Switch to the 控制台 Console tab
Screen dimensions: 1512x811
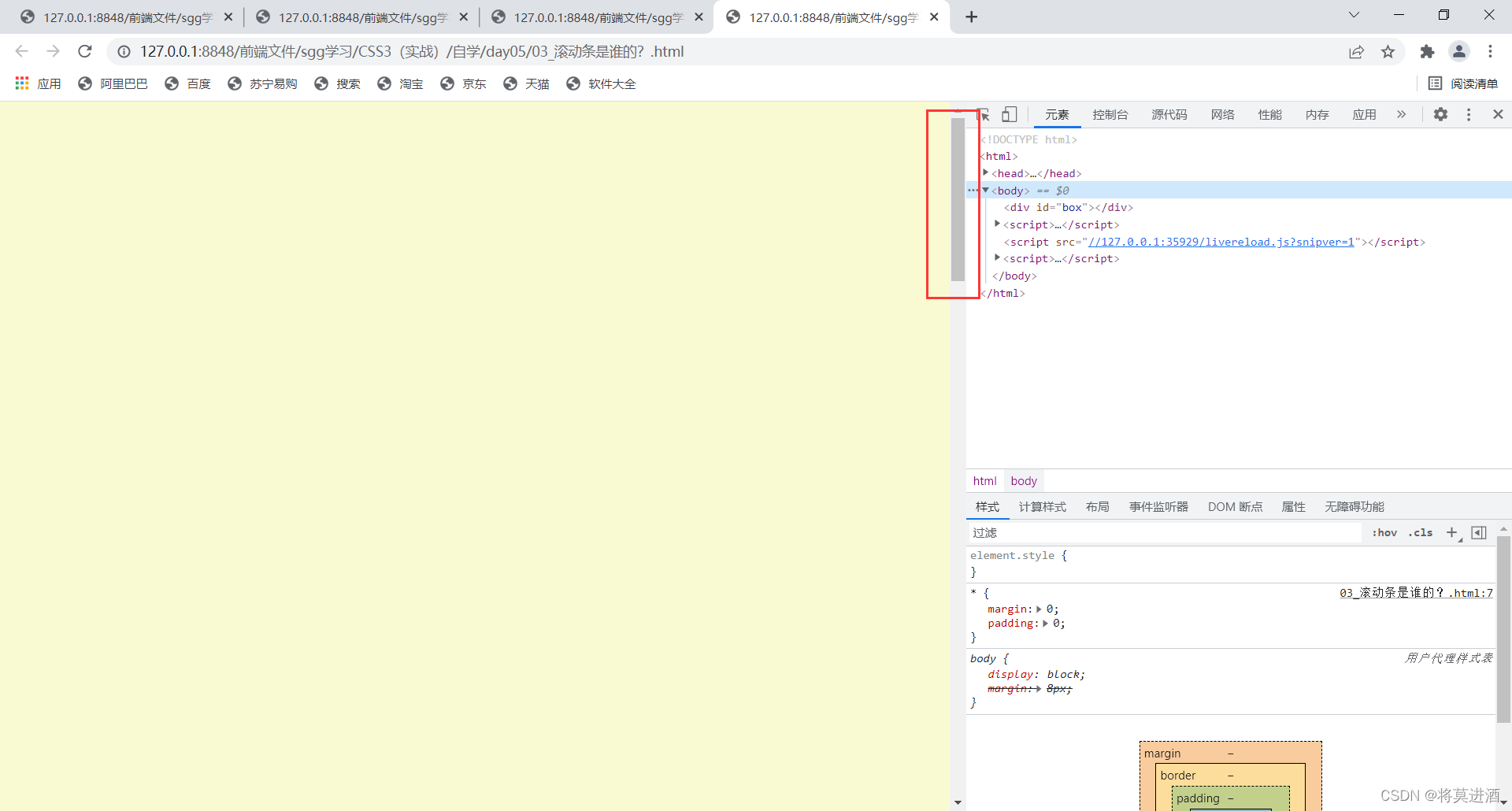(x=1110, y=115)
